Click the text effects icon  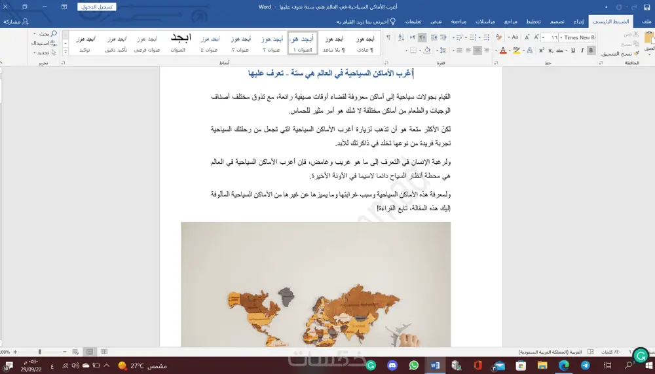[530, 50]
